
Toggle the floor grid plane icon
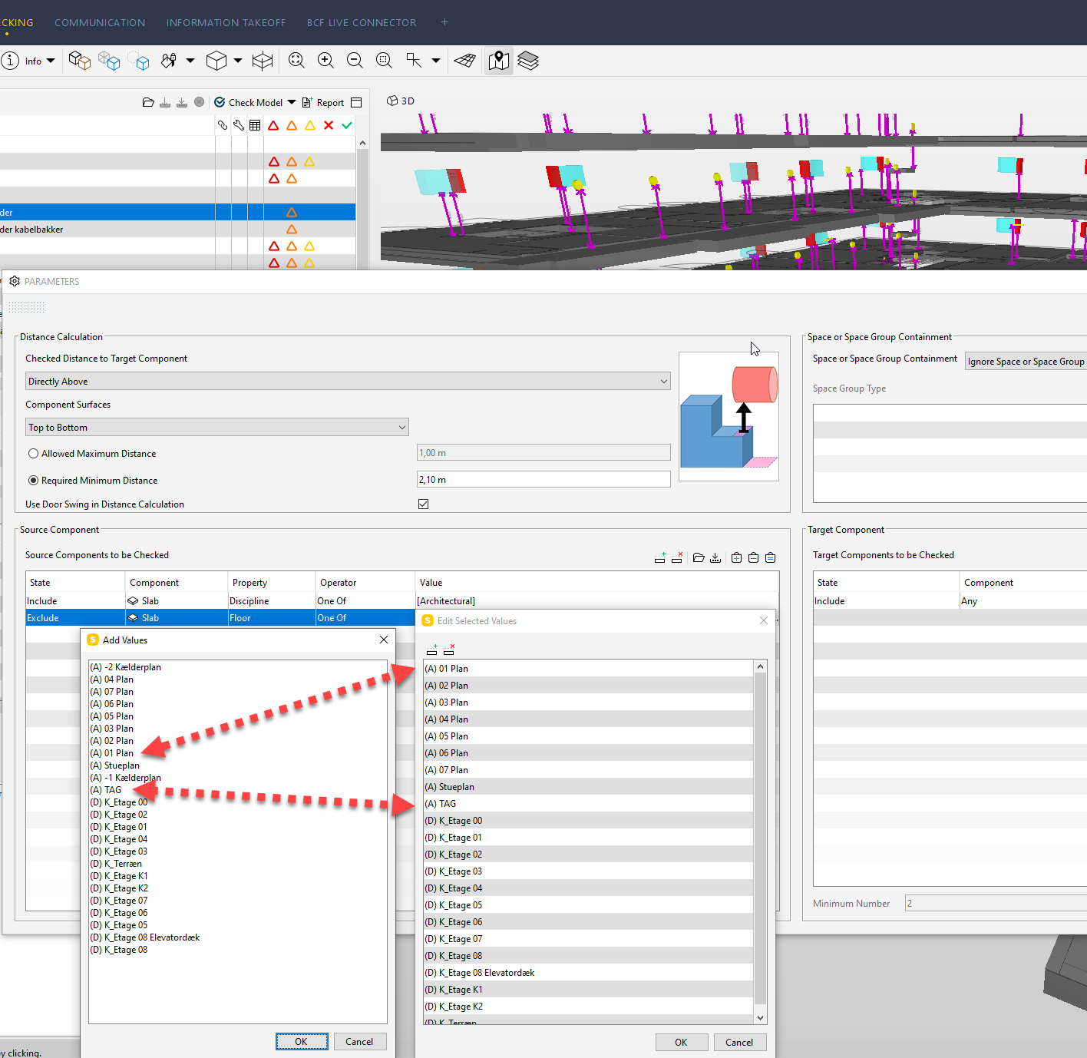[464, 61]
